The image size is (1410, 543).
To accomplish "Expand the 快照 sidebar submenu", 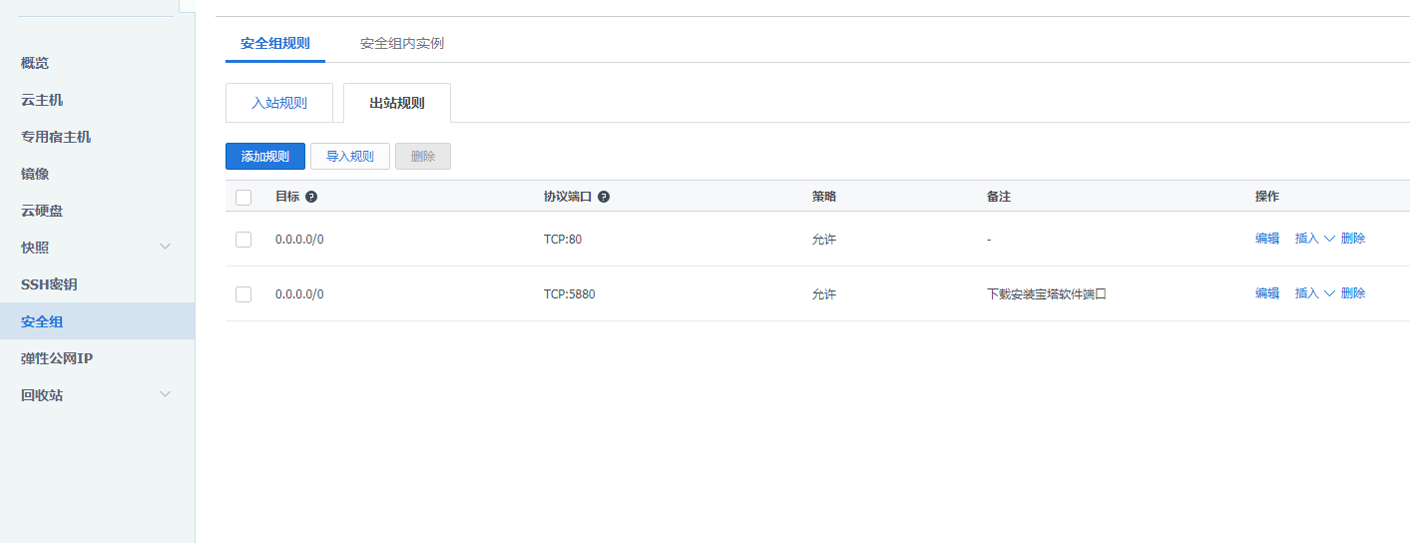I will coord(166,247).
